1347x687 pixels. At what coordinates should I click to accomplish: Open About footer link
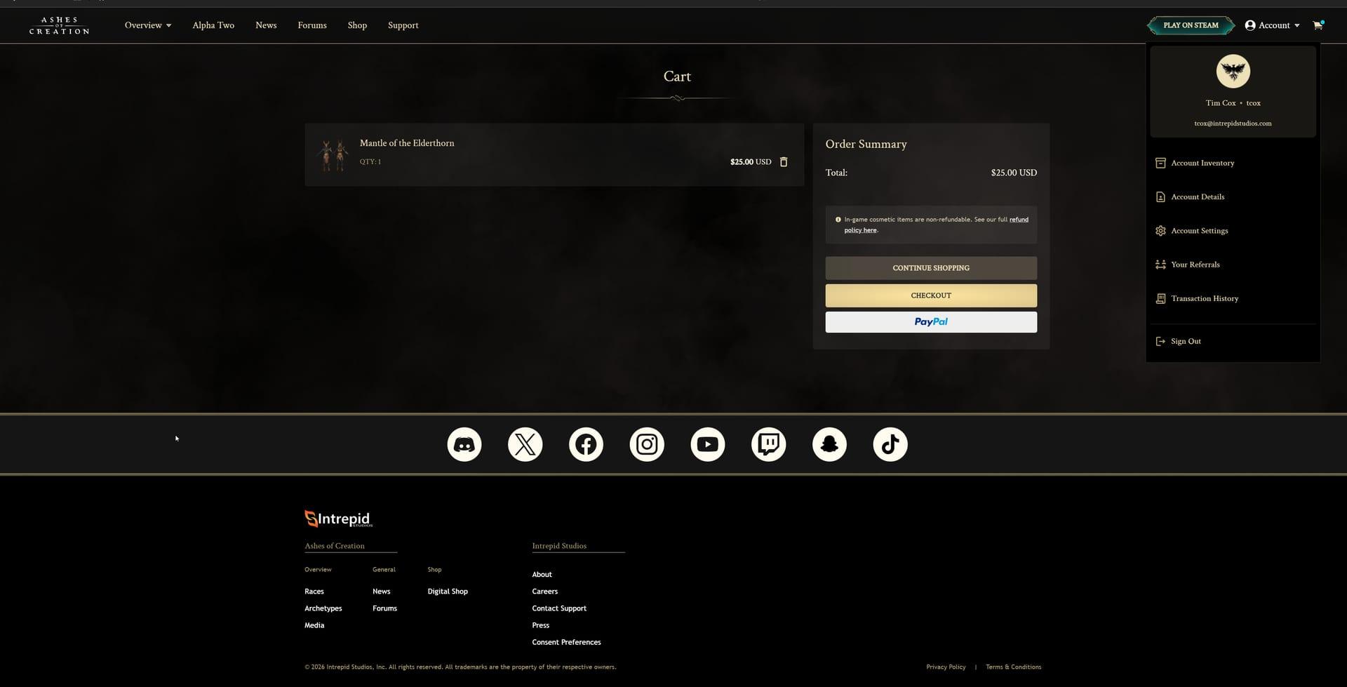tap(542, 575)
